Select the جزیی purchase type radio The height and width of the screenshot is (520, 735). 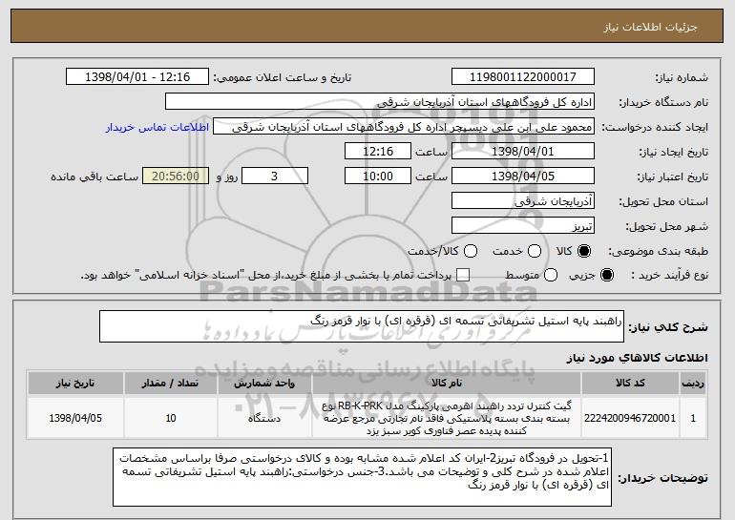click(x=606, y=275)
